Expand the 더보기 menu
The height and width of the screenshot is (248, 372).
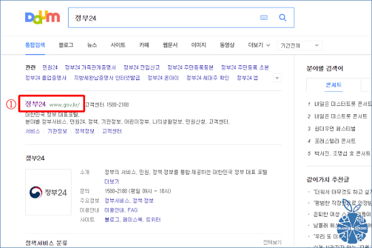[259, 45]
